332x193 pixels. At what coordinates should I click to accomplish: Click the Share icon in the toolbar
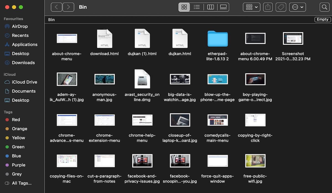(x=268, y=7)
